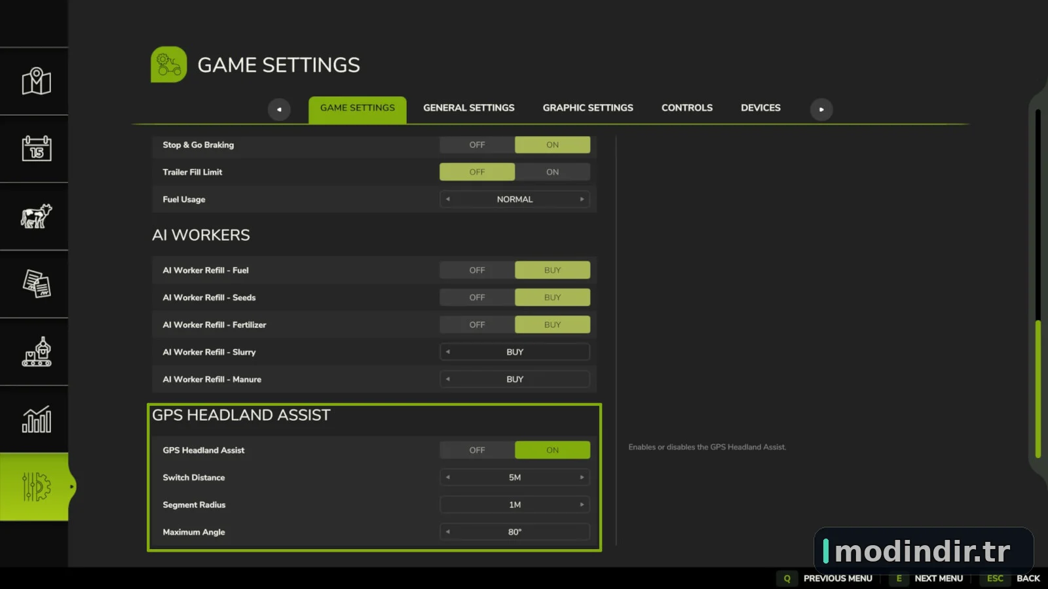Turn Stop & Go Braking on
This screenshot has width=1048, height=589.
[x=552, y=145]
